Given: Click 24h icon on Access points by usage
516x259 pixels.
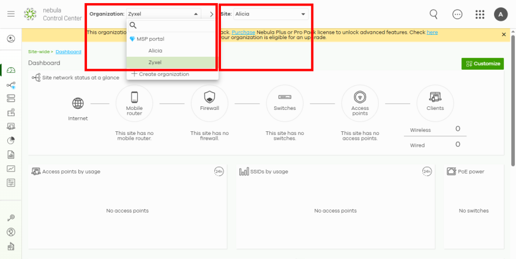Looking at the screenshot, I should pos(219,172).
